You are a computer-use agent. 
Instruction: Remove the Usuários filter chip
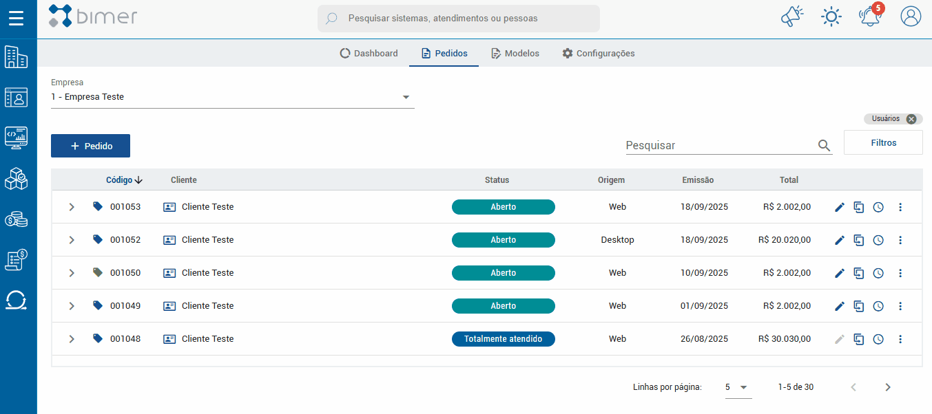911,119
